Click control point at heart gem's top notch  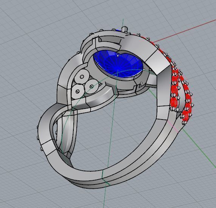tap(118, 56)
